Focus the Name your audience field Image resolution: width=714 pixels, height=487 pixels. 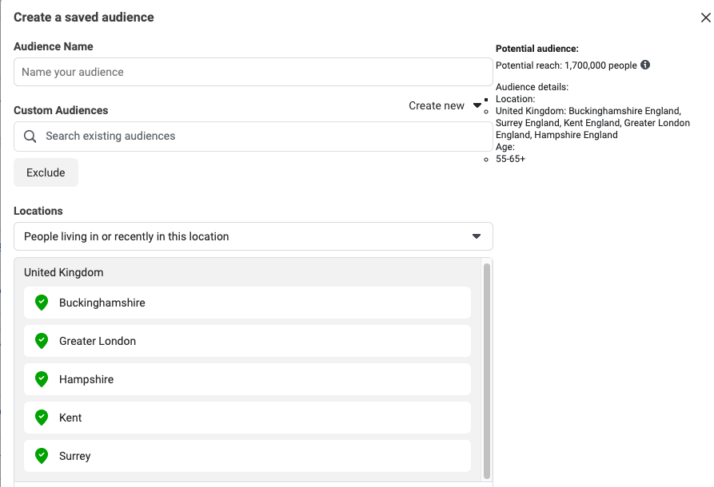[253, 72]
